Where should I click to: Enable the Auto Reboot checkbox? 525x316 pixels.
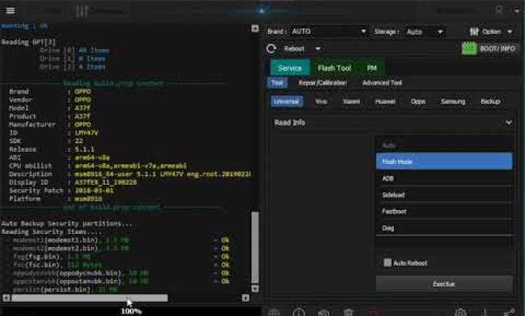[x=387, y=263]
